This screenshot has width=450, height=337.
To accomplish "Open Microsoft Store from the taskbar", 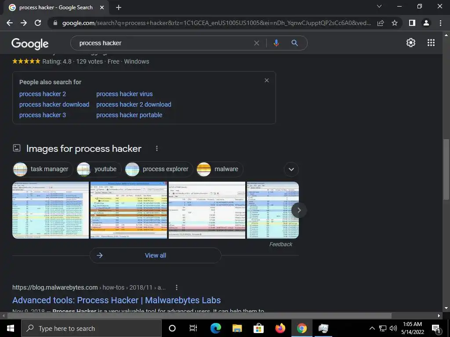I will [x=258, y=328].
